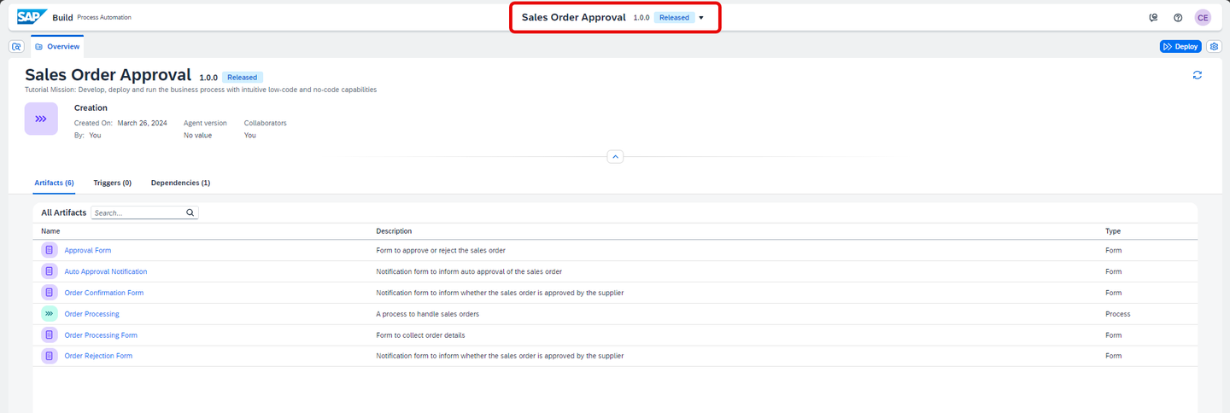The image size is (1230, 413).
Task: Click the Name column header
Action: pos(50,231)
